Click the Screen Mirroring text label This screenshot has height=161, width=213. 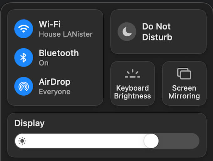click(184, 92)
